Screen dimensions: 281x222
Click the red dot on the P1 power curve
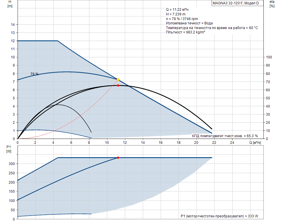point(118,157)
